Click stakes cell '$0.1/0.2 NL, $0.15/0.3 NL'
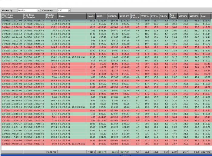Viewport: 212px width, 156px height. coord(72,107)
